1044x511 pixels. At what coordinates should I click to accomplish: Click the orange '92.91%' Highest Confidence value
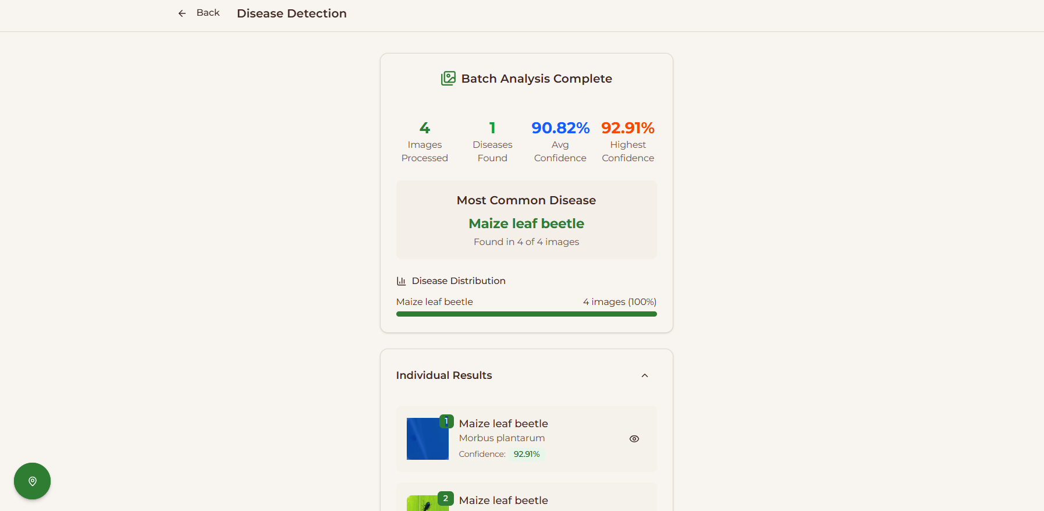[x=628, y=127]
